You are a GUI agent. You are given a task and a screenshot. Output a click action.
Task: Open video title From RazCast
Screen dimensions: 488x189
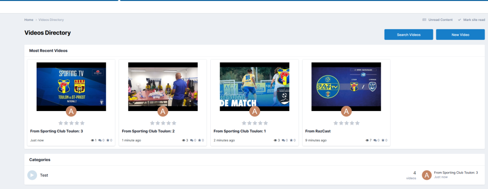pyautogui.click(x=318, y=131)
